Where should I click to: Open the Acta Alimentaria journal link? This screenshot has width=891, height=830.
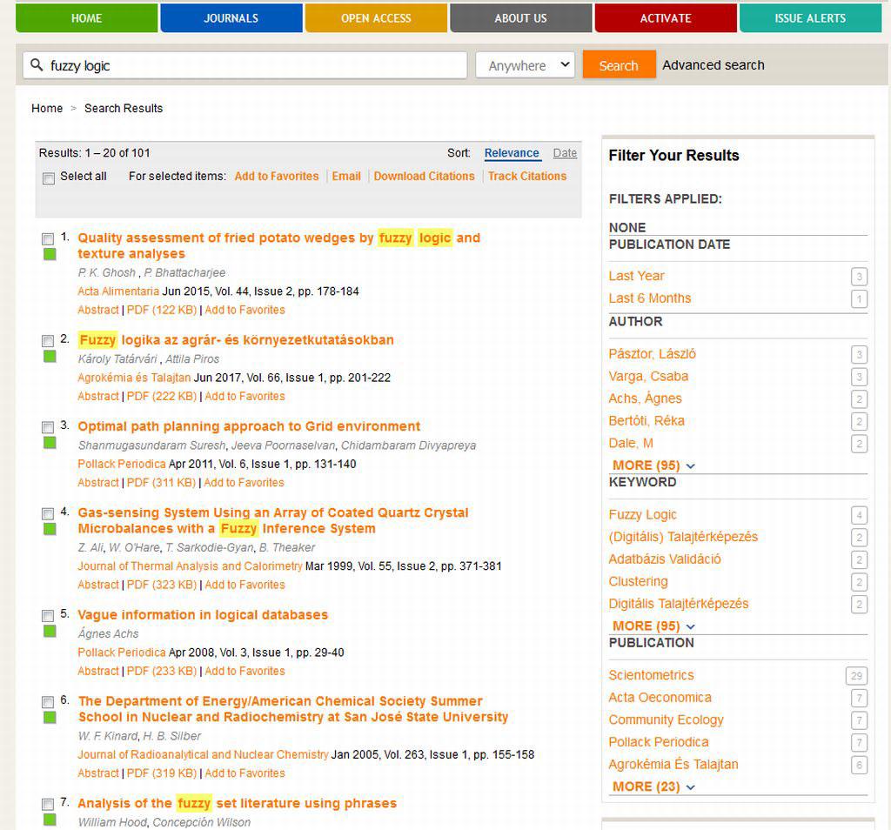(118, 291)
